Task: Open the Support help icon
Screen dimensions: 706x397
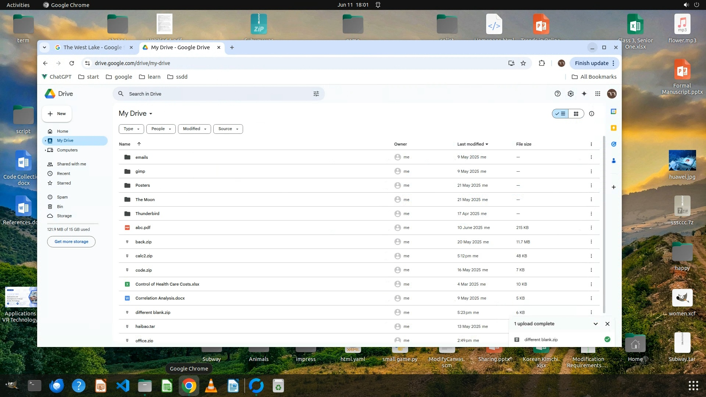Action: coord(557,94)
